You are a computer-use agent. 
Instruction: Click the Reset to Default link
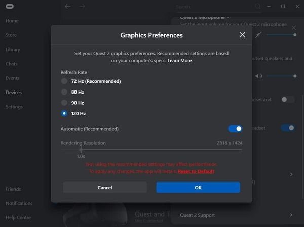[196, 171]
